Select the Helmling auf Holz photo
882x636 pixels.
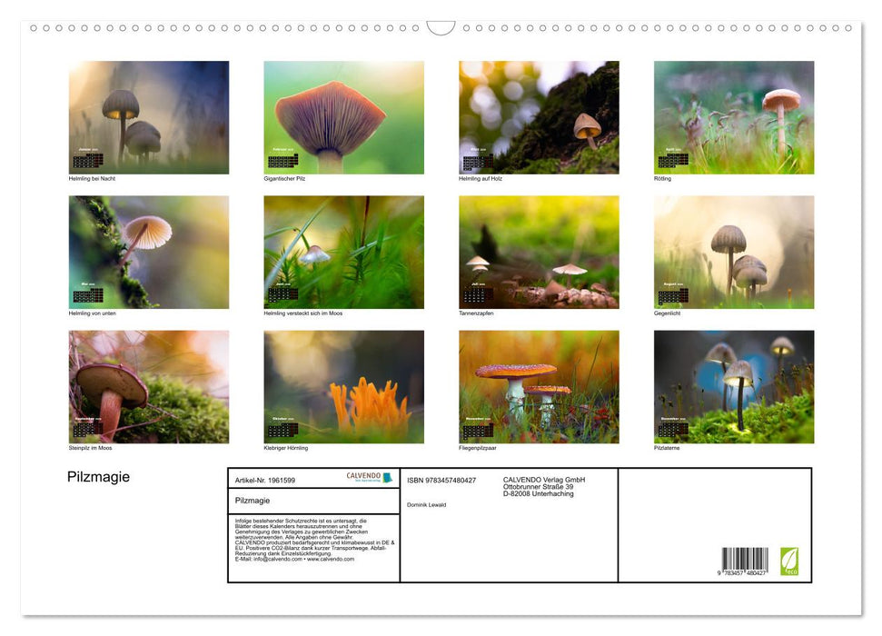pos(539,117)
